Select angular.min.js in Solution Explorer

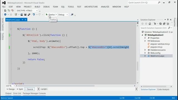coord(156,47)
